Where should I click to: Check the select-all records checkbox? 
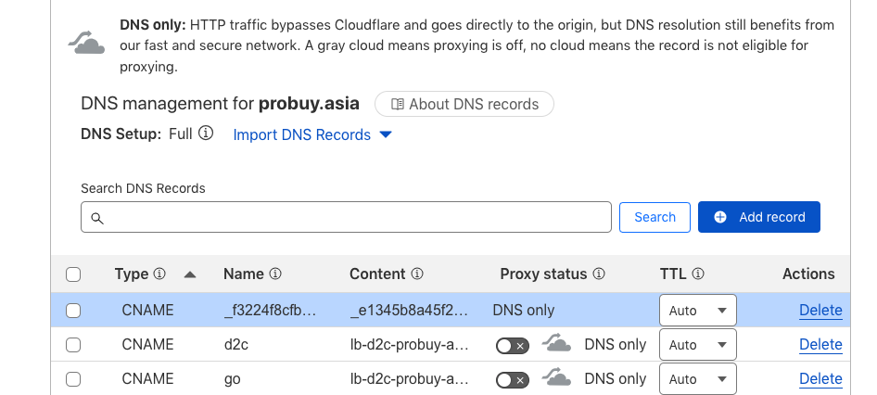pos(73,274)
